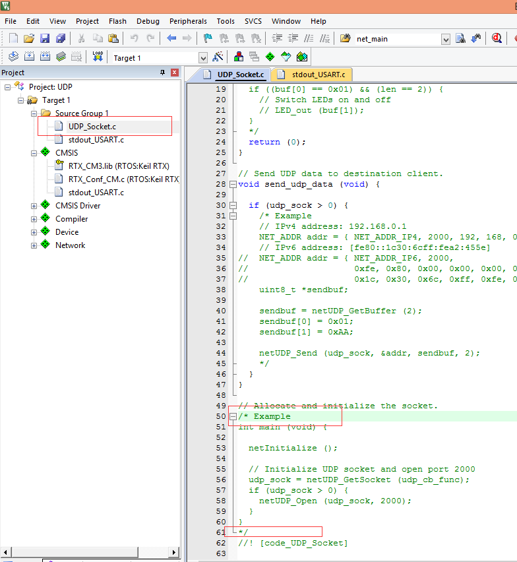Click the netInitialize () call on line 53
The image size is (517, 562).
(293, 448)
